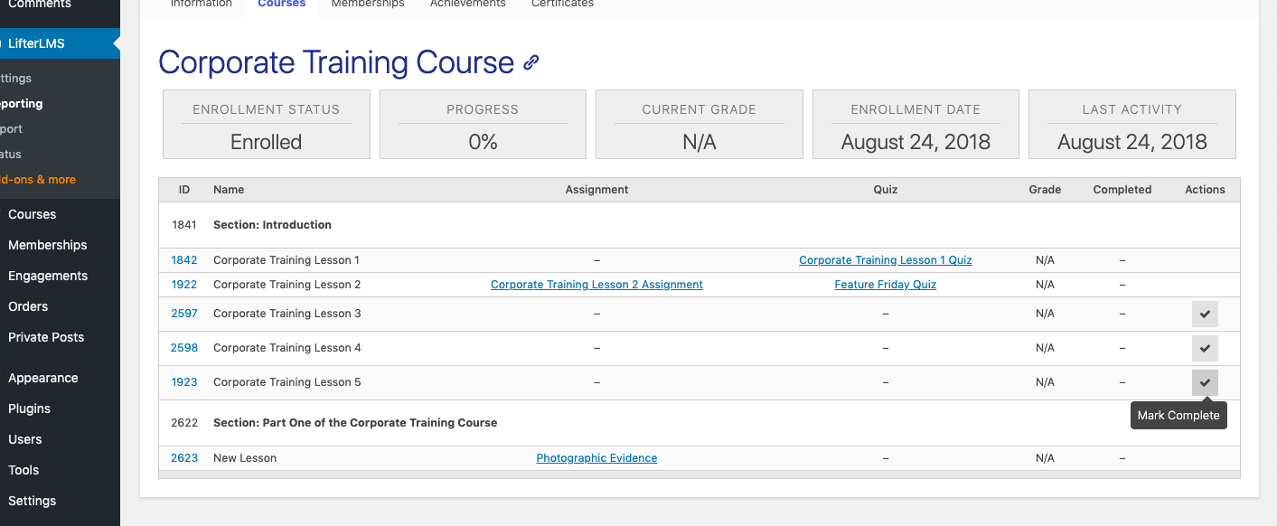The width and height of the screenshot is (1277, 526).
Task: Click the Corporate Training Course heading
Action: pos(336,62)
